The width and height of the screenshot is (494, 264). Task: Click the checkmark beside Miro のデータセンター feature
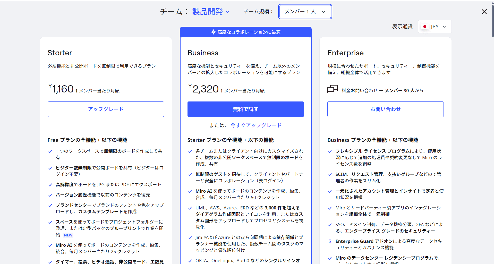330,258
